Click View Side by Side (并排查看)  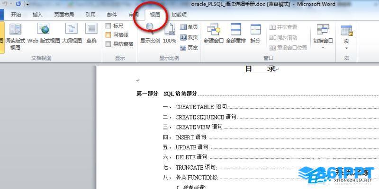pyautogui.click(x=283, y=27)
